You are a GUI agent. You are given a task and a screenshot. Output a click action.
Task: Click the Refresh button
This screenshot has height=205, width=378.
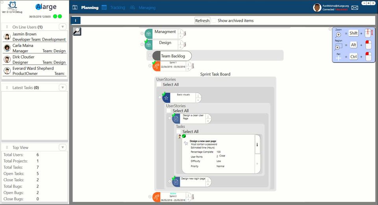(x=202, y=21)
